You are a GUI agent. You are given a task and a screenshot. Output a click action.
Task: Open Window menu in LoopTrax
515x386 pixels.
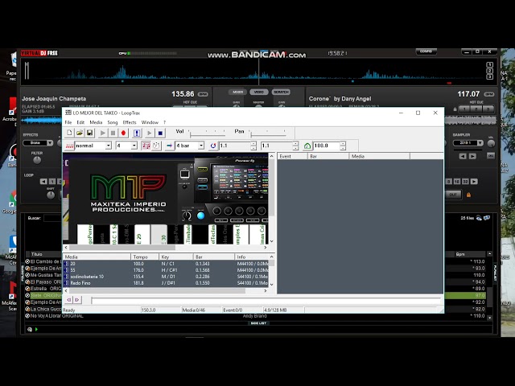point(150,122)
